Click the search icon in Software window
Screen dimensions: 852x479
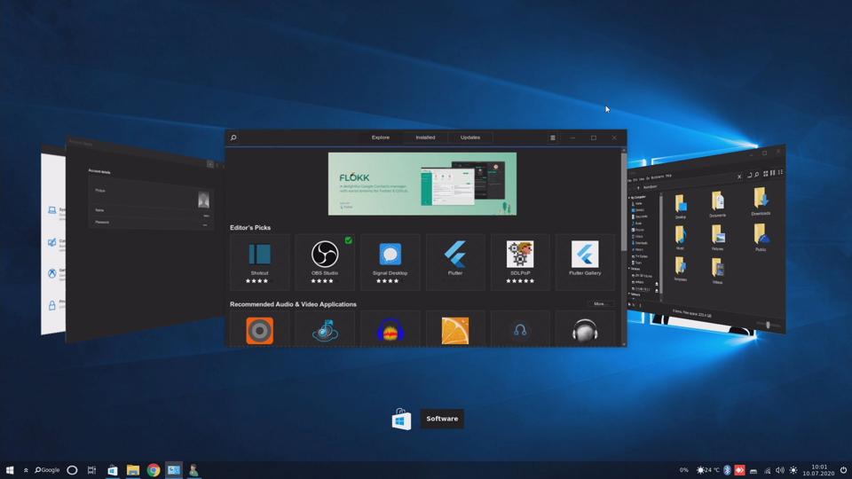[x=233, y=137]
